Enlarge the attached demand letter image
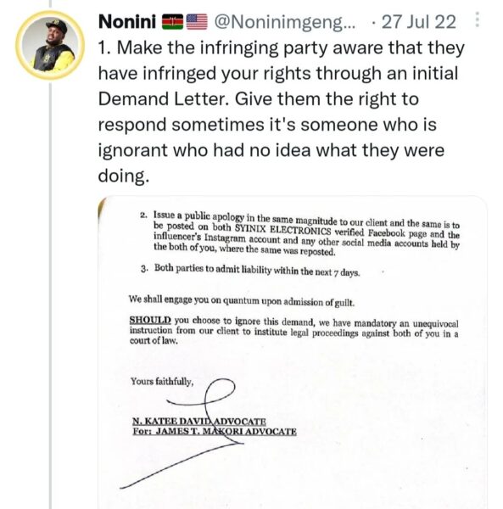The width and height of the screenshot is (503, 509). [x=292, y=353]
